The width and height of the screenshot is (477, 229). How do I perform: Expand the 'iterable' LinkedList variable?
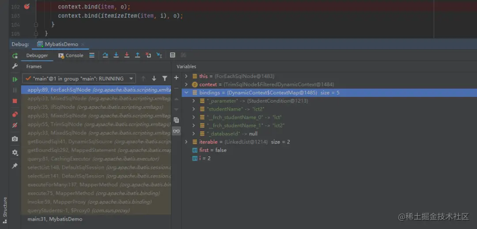186,142
